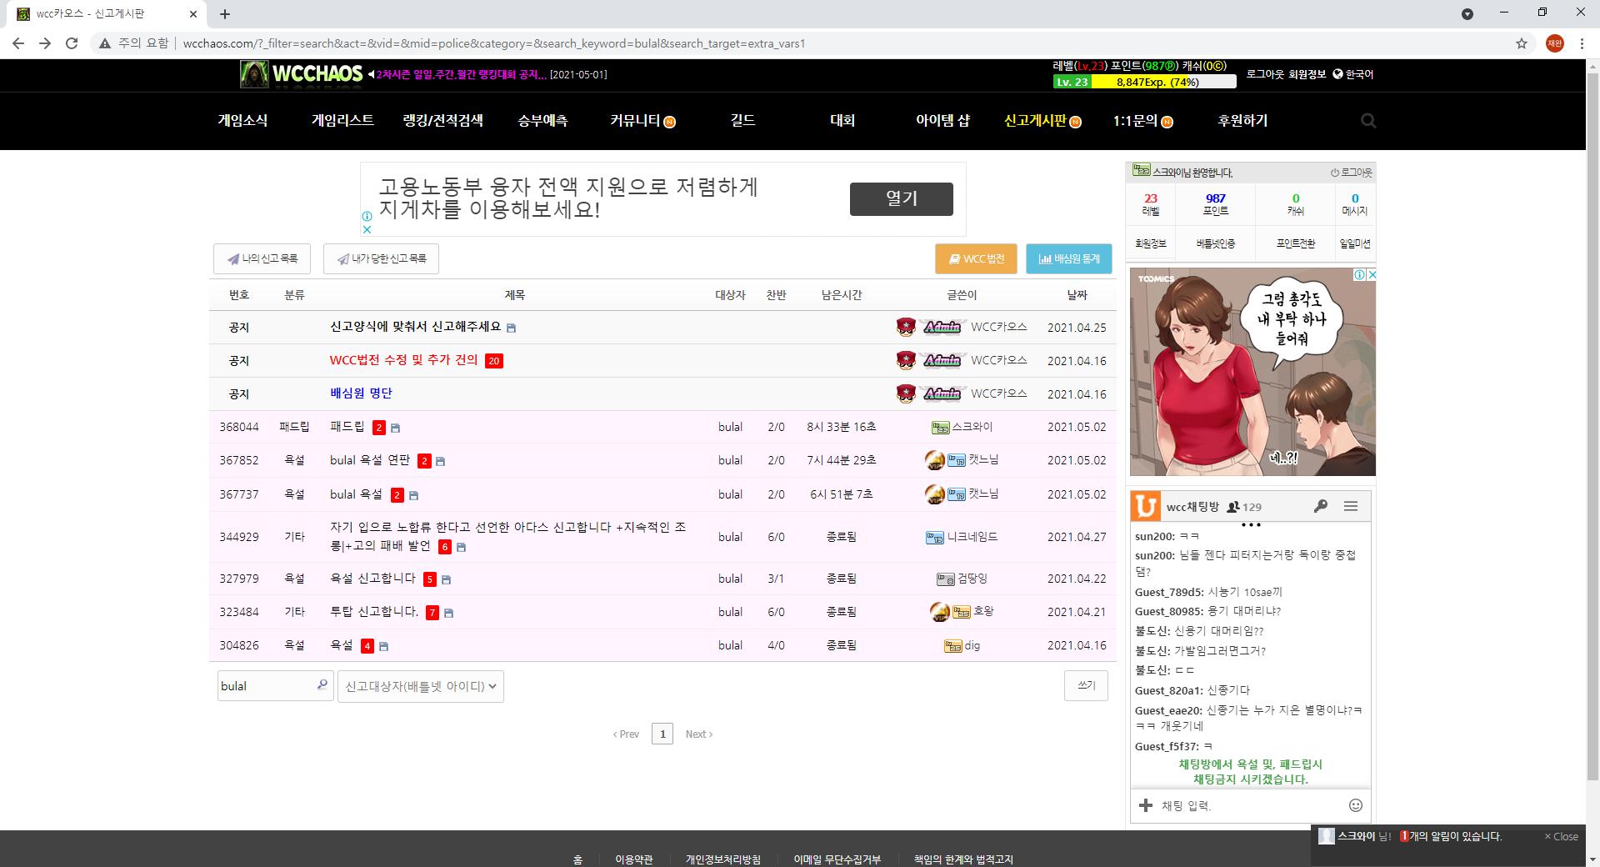Open the site search magnifier icon
Image resolution: width=1600 pixels, height=867 pixels.
[x=1367, y=121]
